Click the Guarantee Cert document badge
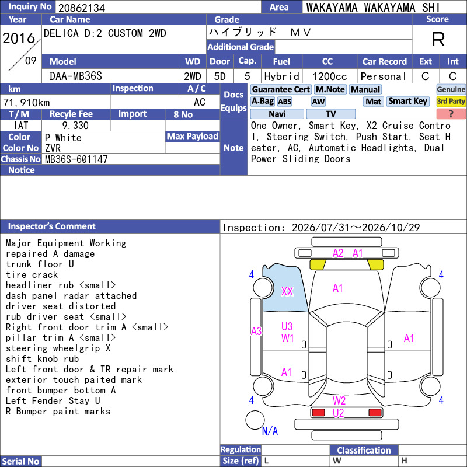The height and width of the screenshot is (467, 467). (x=281, y=89)
